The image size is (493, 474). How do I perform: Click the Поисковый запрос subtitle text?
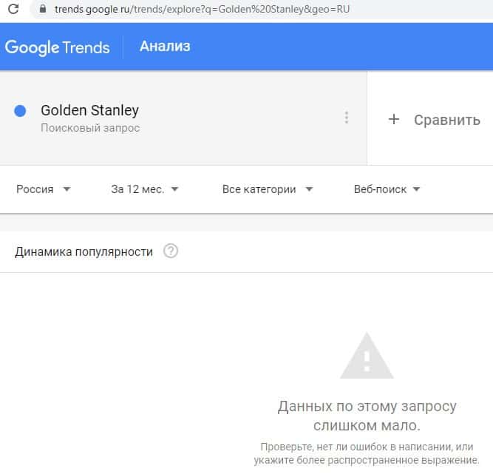pos(90,128)
